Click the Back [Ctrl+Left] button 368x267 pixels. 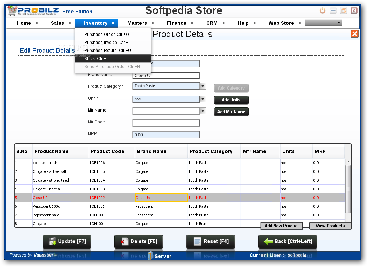[x=288, y=242]
